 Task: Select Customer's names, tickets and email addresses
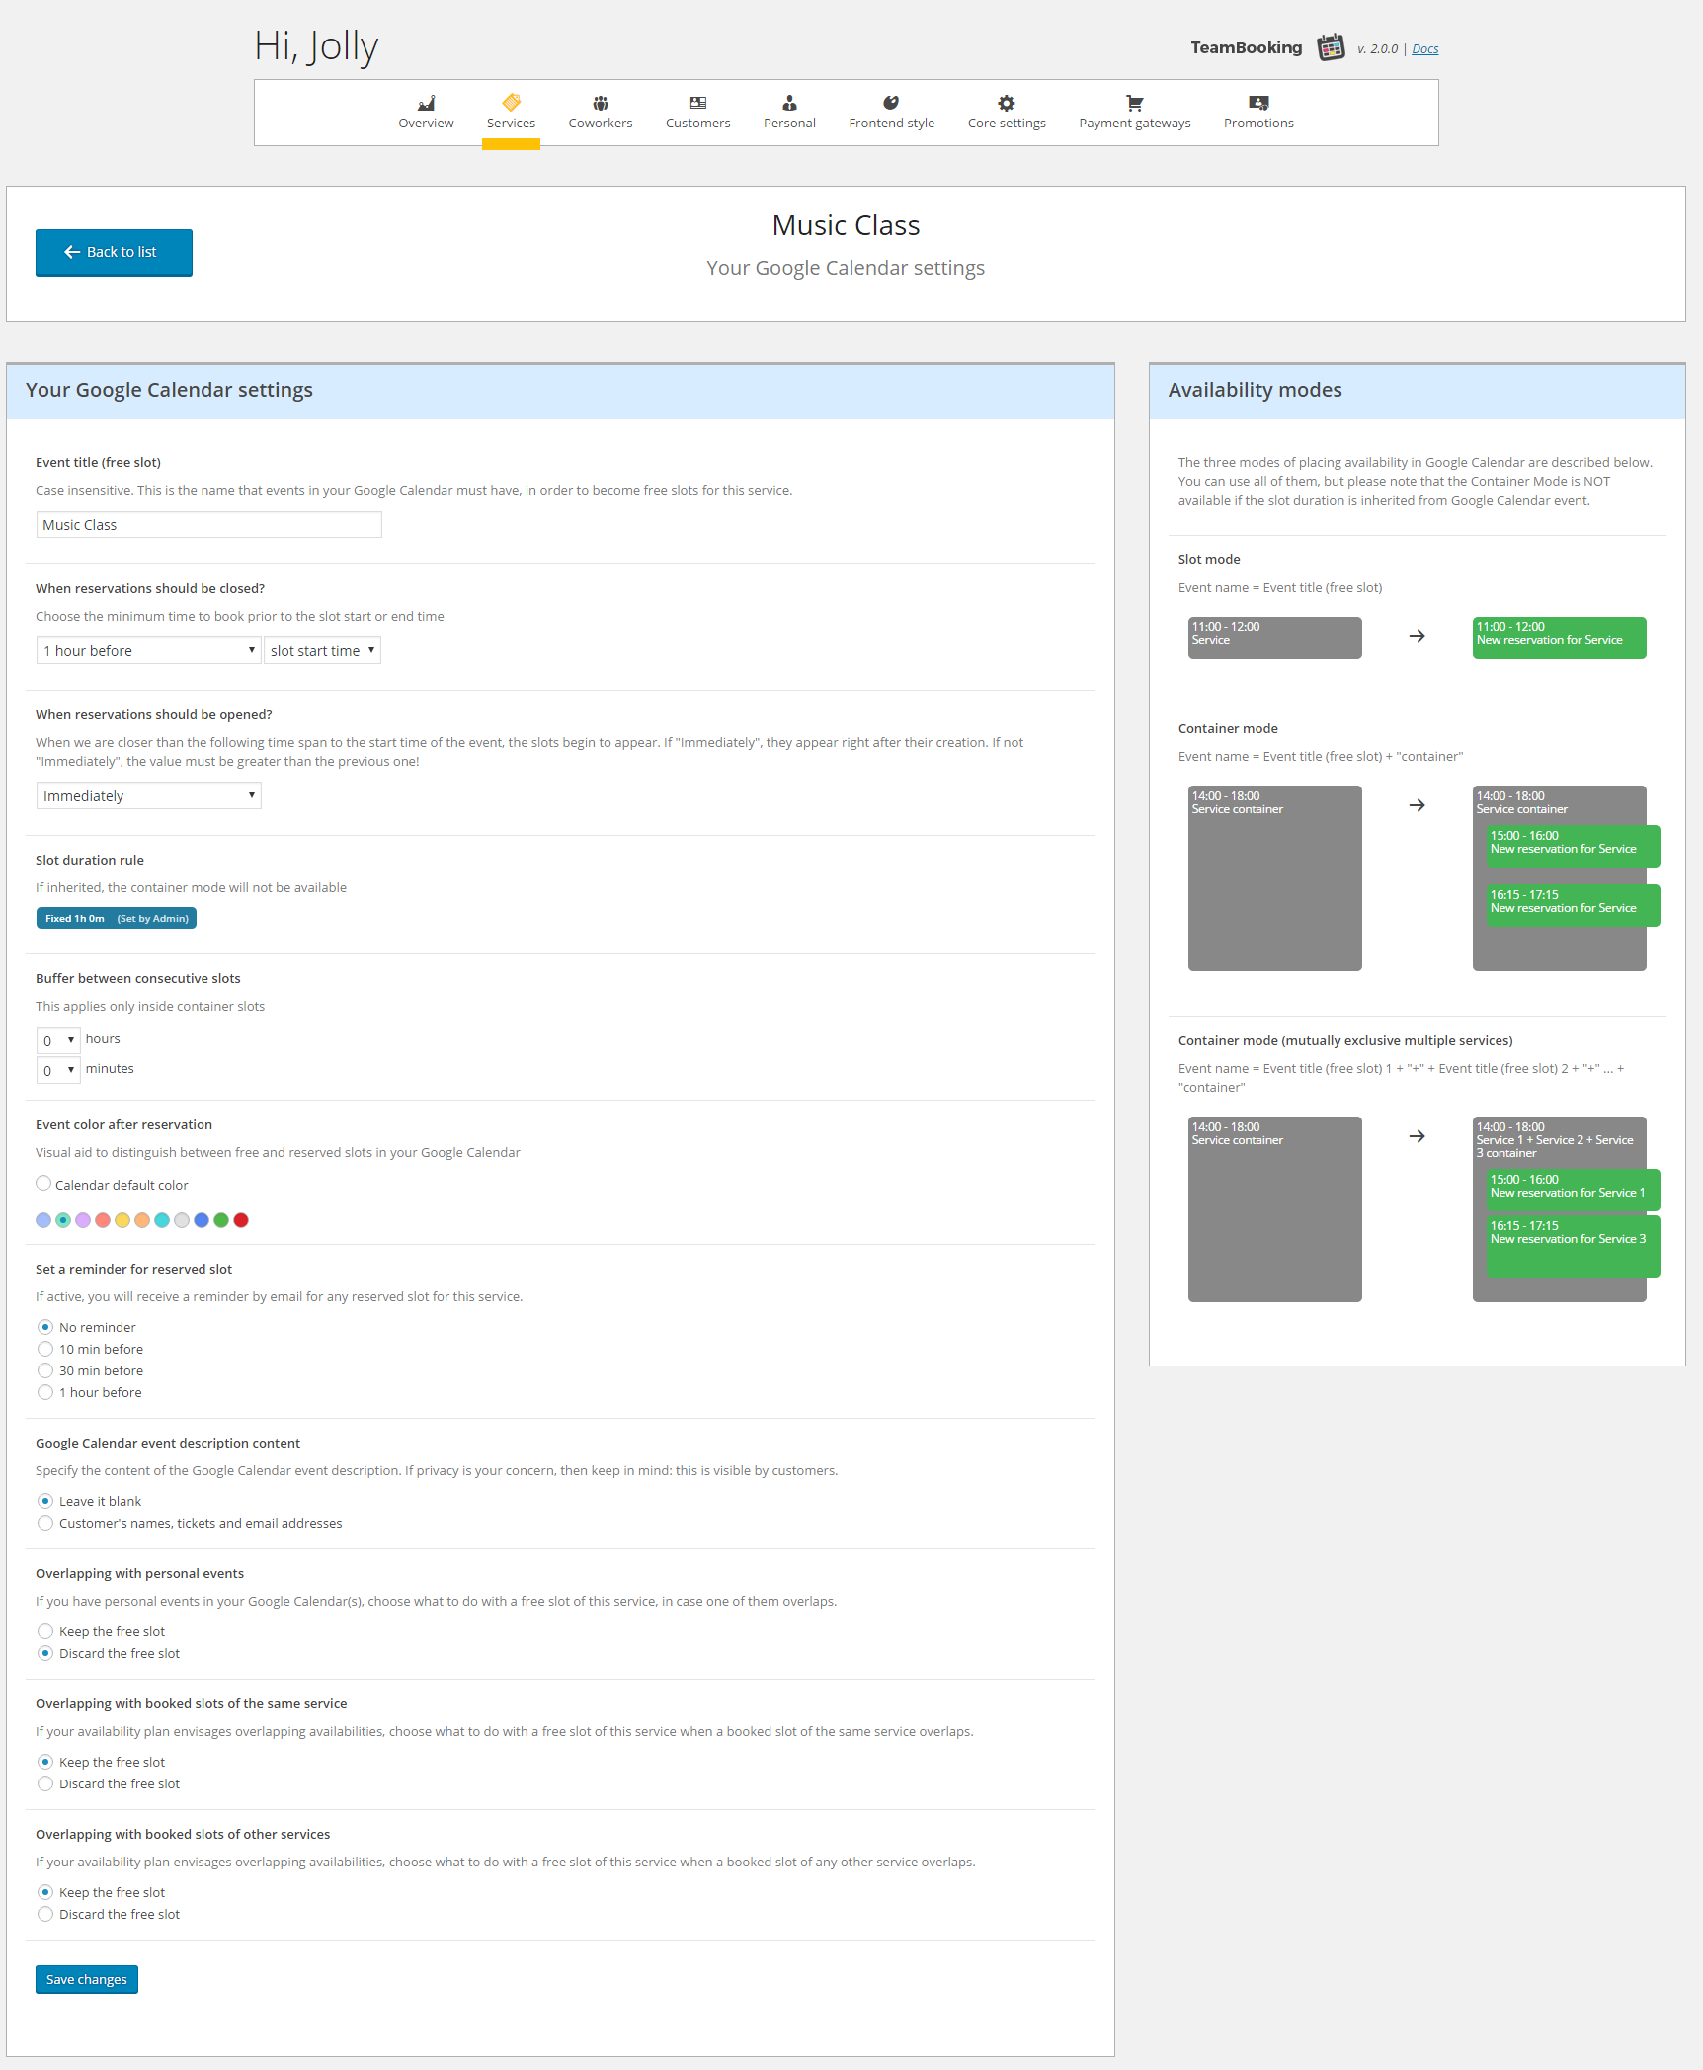point(45,1523)
